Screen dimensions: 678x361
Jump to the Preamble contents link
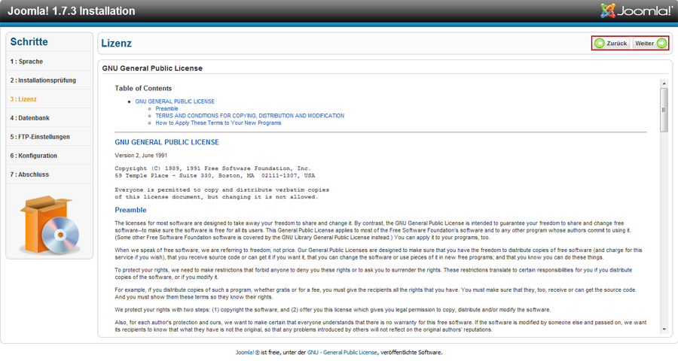pos(167,109)
